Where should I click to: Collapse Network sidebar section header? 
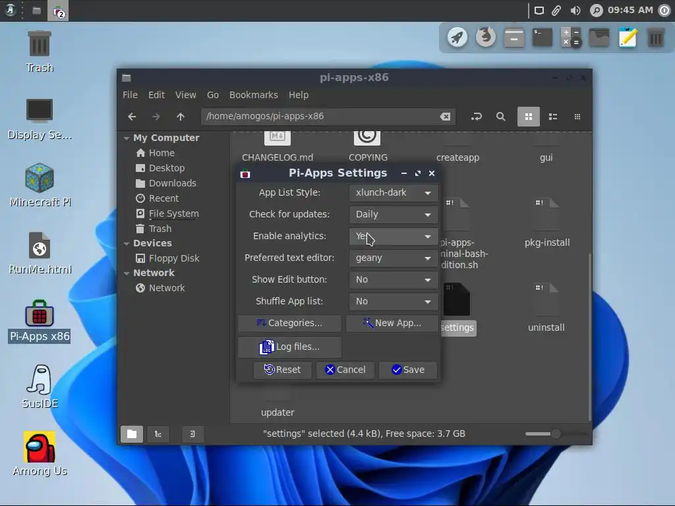pos(127,273)
